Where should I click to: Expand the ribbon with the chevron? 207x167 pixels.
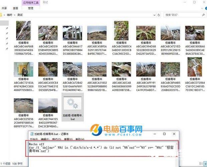202,8
